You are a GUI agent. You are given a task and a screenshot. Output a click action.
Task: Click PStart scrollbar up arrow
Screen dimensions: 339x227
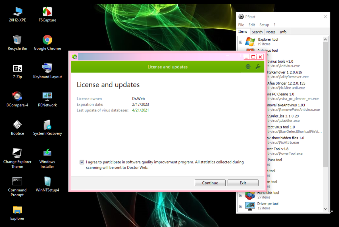(325, 39)
